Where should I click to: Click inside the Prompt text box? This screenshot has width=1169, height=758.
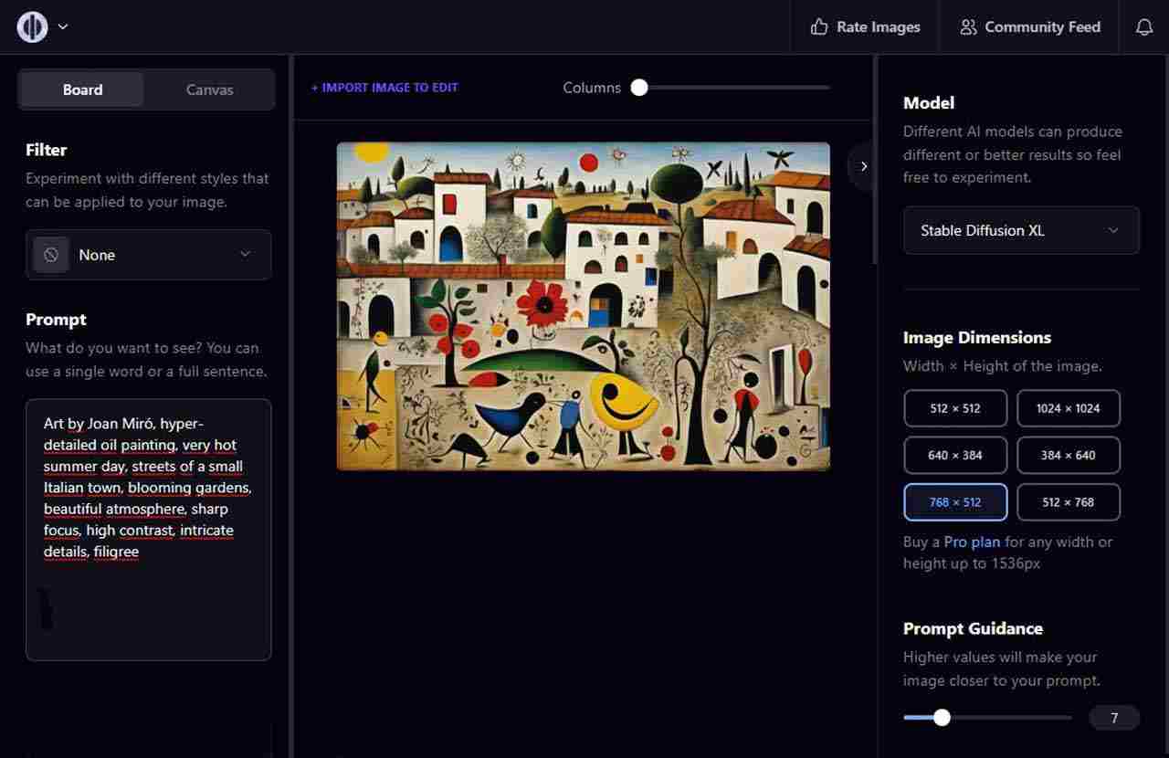(x=148, y=594)
